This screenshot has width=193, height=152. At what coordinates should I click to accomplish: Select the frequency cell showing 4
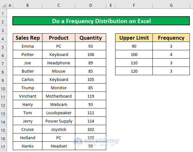coord(171,54)
